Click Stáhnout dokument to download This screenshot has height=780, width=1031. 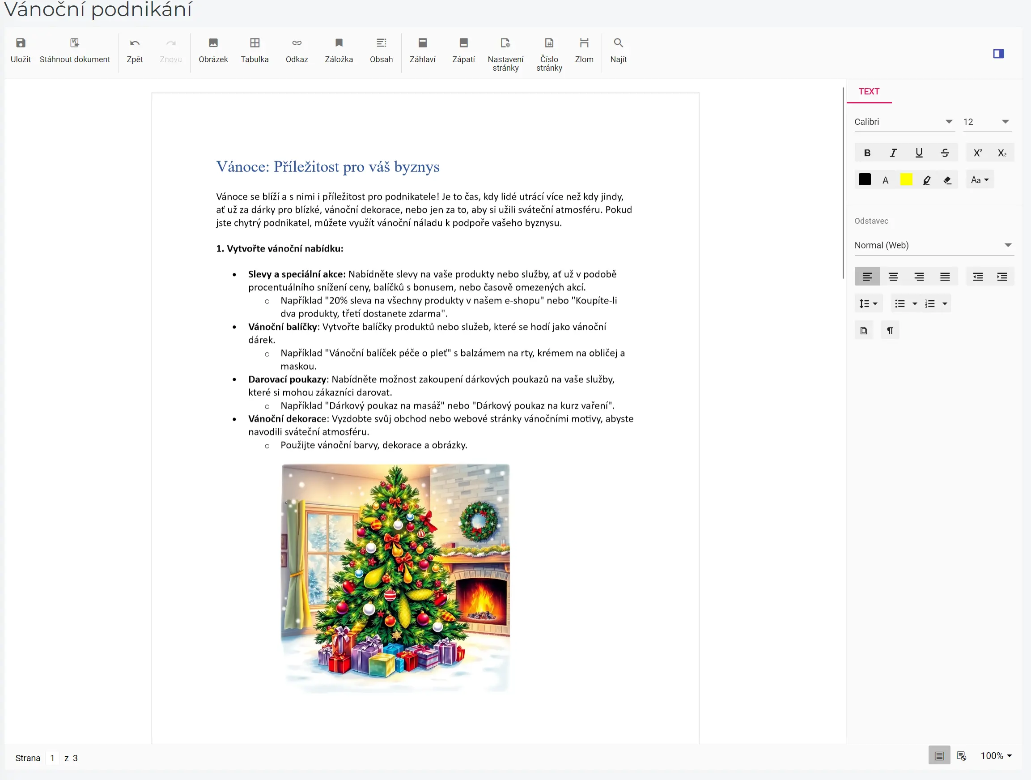[x=74, y=52]
